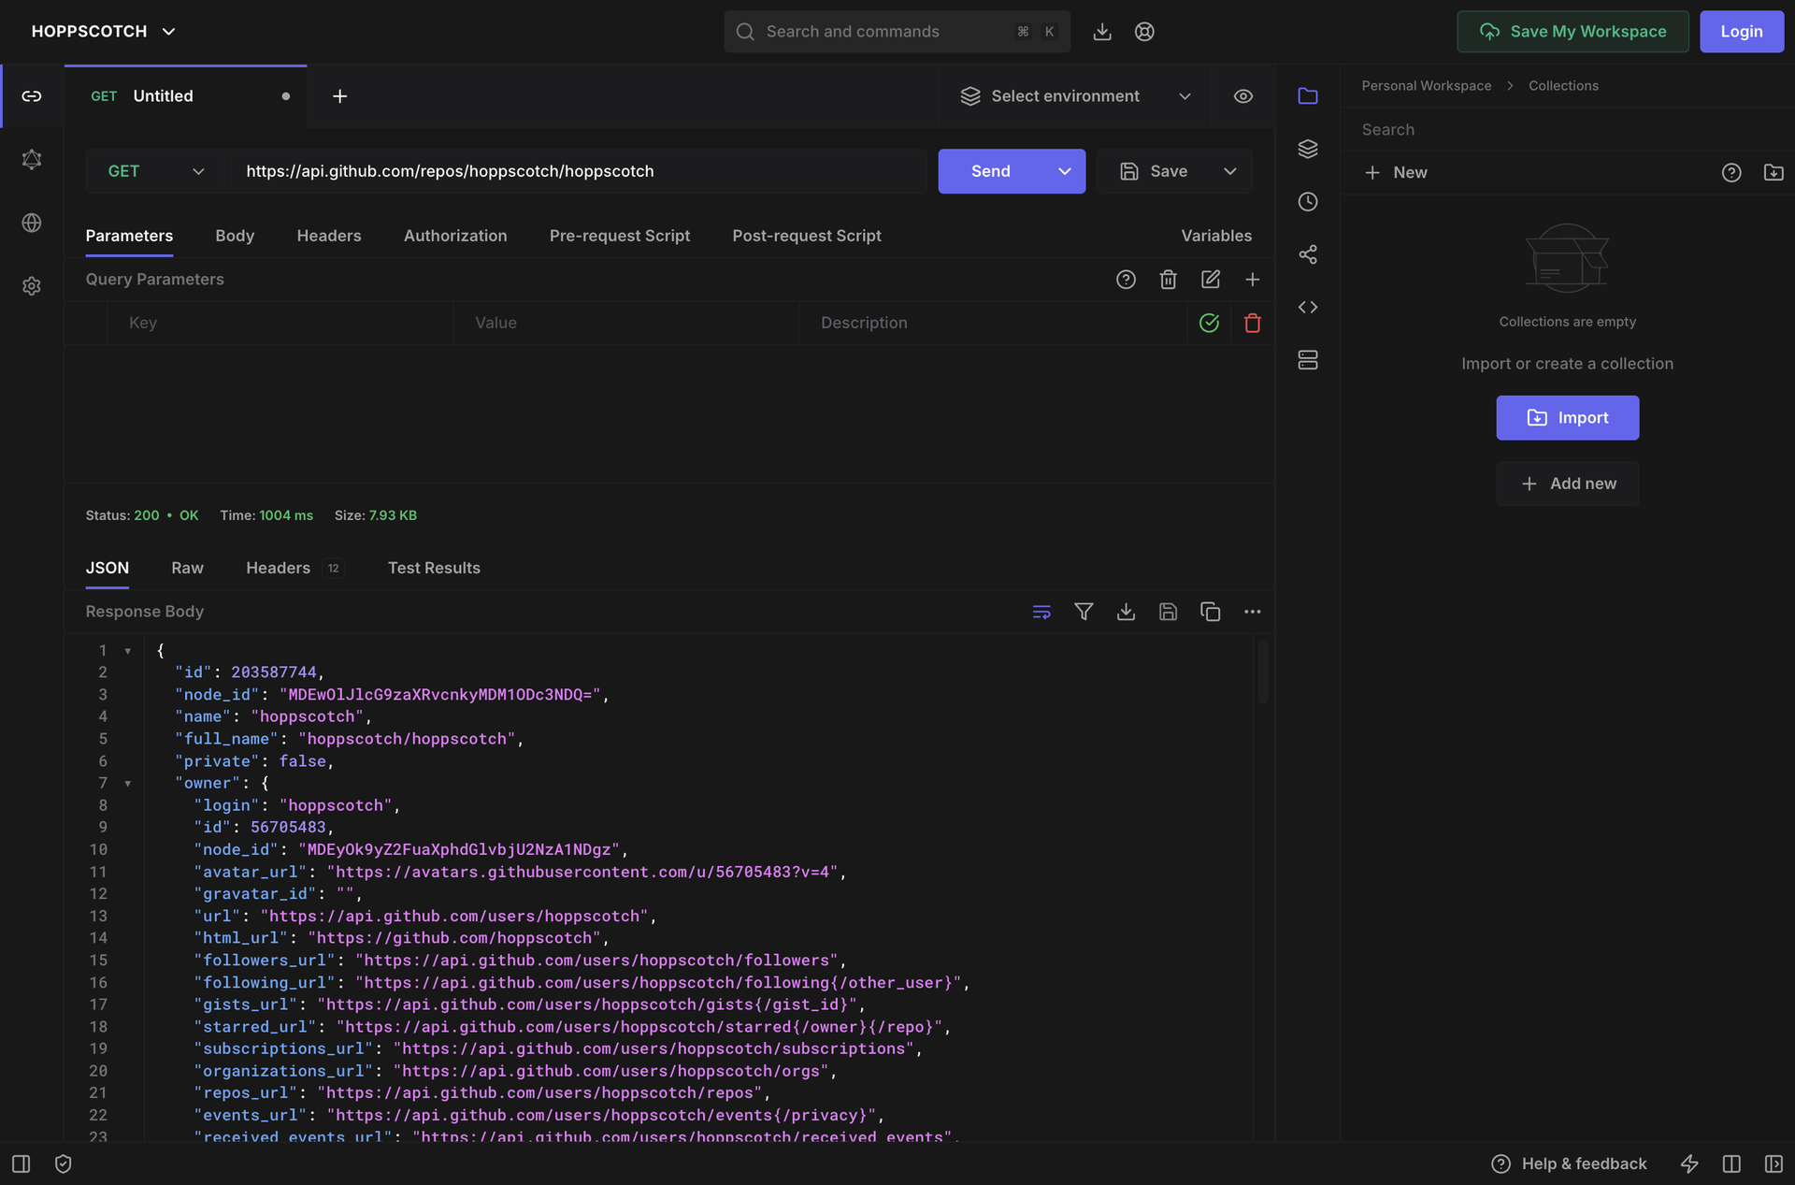The height and width of the screenshot is (1185, 1795).
Task: Toggle word wrap in response body
Action: (1041, 612)
